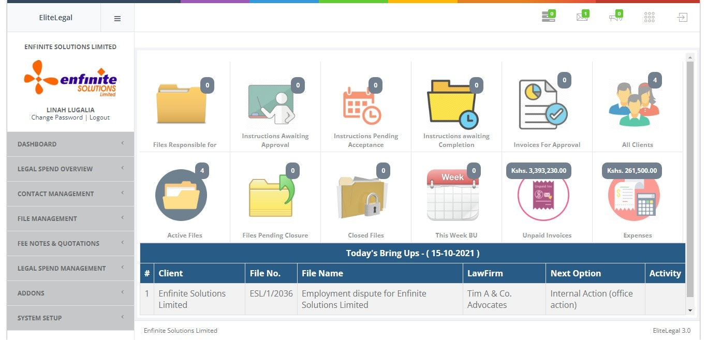
Task: Toggle the hamburger sidebar menu
Action: click(x=117, y=18)
